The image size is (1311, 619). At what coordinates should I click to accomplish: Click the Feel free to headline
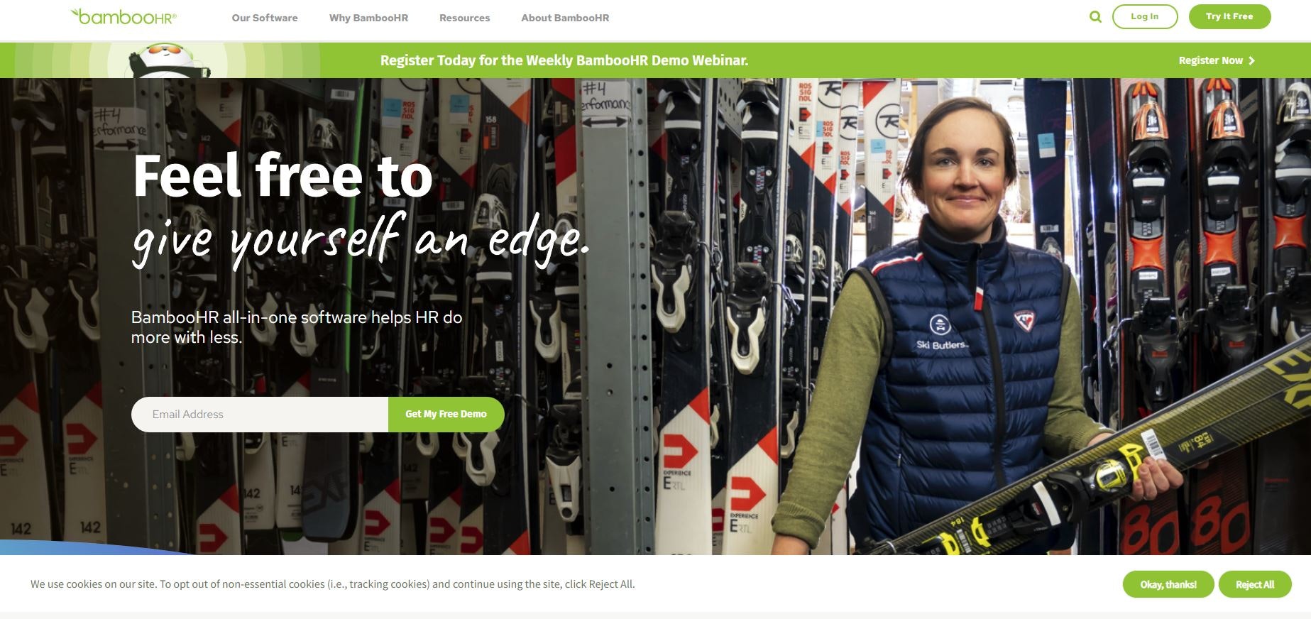pyautogui.click(x=283, y=175)
